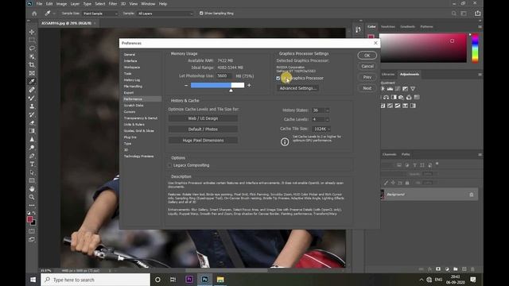This screenshot has height=286, width=509.
Task: Click the Next button
Action: [367, 88]
